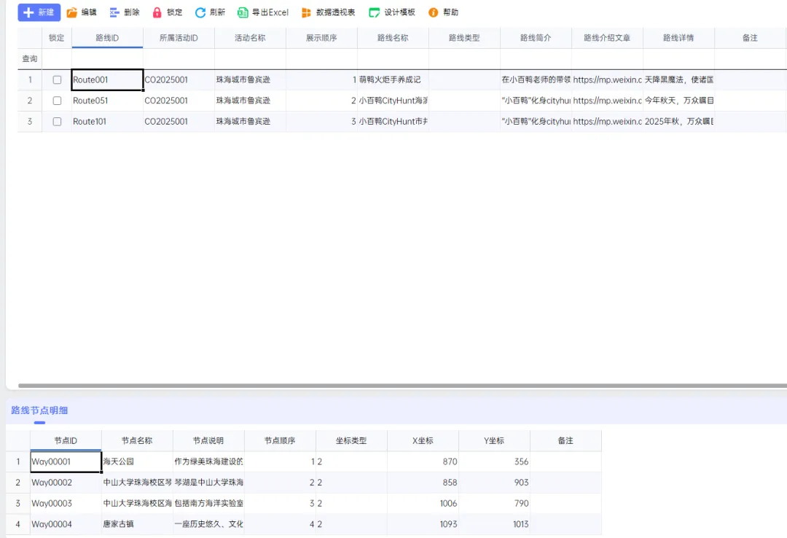The image size is (787, 538).
Task: Select the 路线节点明细 tab
Action: tap(39, 410)
